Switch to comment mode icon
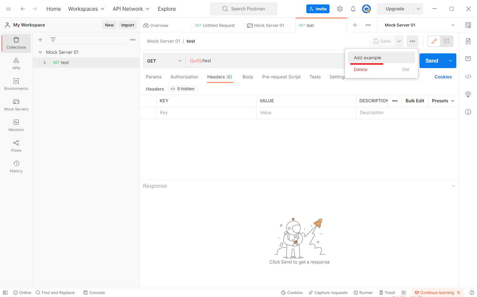 click(446, 41)
